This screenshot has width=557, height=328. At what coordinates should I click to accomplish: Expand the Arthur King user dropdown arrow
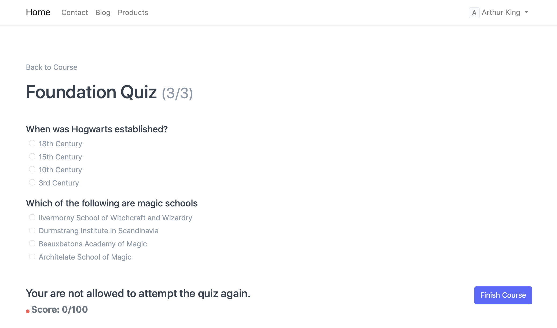(526, 12)
